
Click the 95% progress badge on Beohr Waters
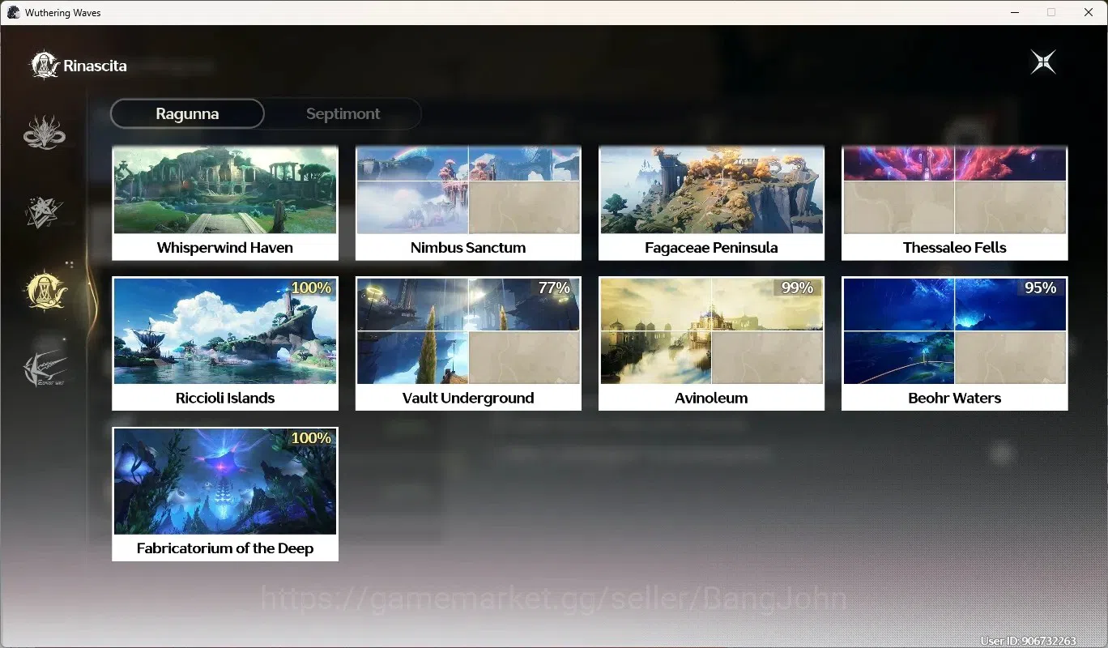[x=1040, y=288]
